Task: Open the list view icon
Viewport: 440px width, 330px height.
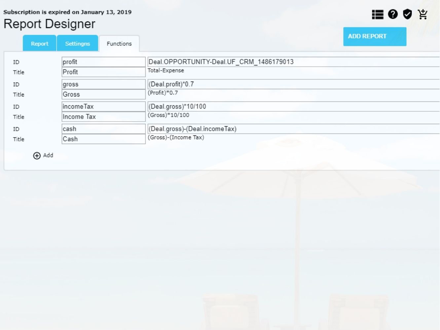Action: (x=378, y=15)
